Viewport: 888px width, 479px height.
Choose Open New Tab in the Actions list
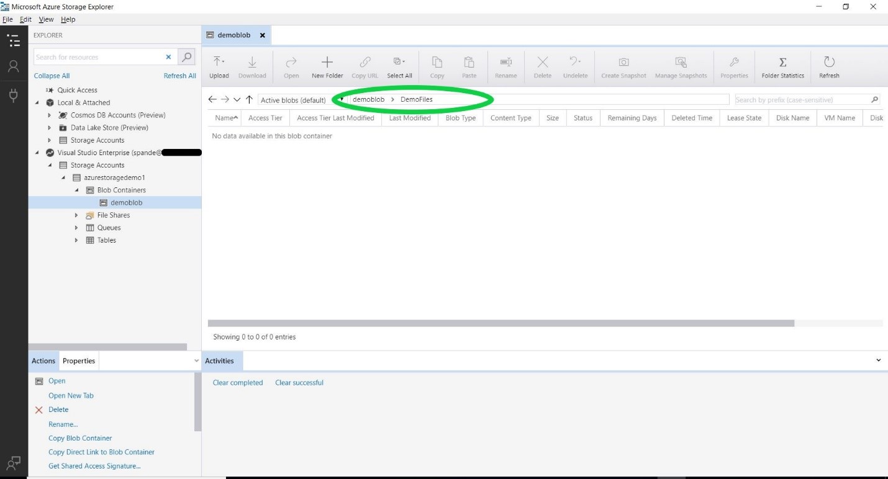point(71,395)
